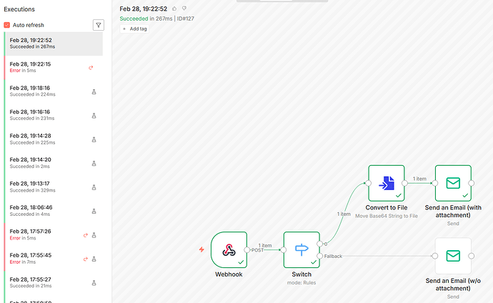Image resolution: width=493 pixels, height=303 pixels.
Task: Select the Feb 28, 19:14:20 execution
Action: tap(54, 163)
